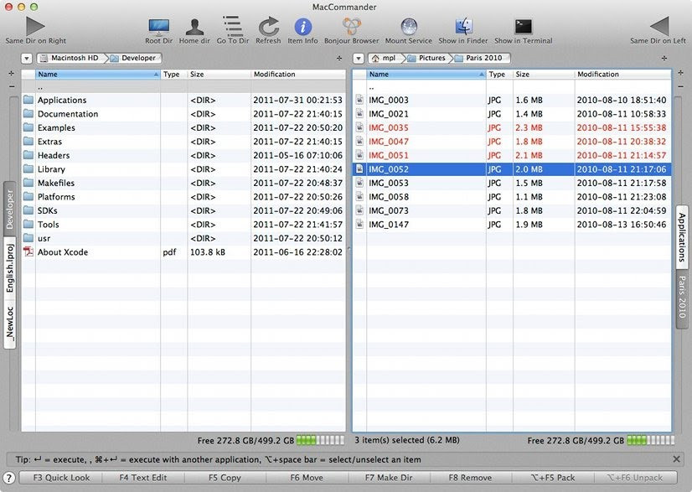Click F5 Copy button
Screen dimensions: 692x492
[225, 478]
